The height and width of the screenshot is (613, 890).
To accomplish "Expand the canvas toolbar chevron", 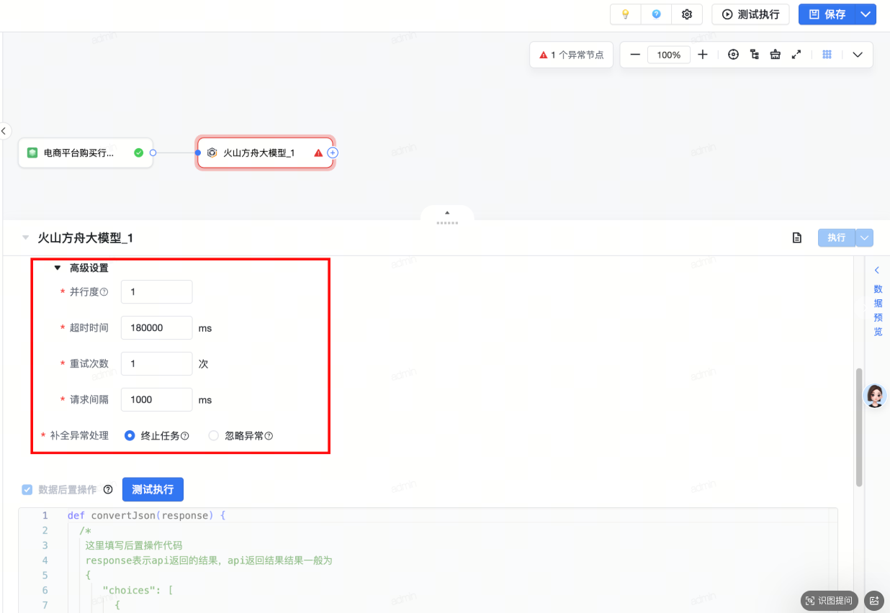I will tap(858, 55).
